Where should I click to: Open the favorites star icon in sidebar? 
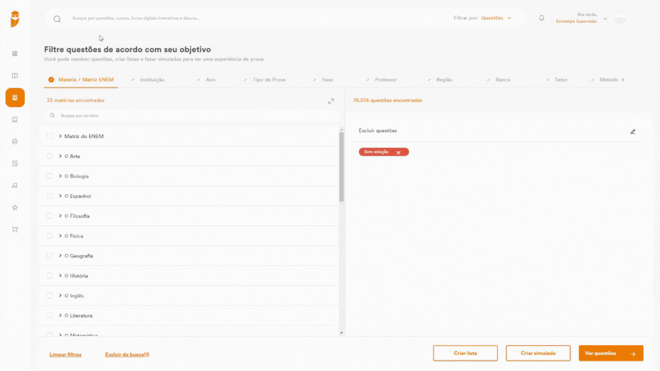tap(15, 207)
